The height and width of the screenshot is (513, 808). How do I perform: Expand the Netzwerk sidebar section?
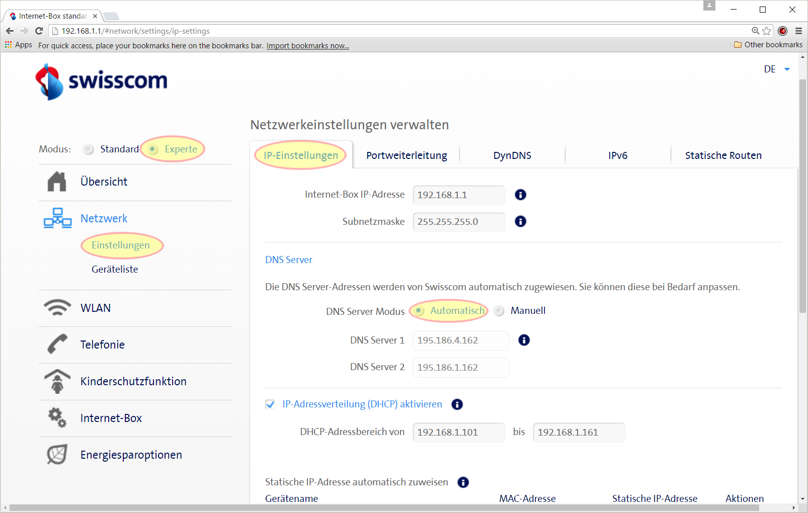click(x=104, y=218)
